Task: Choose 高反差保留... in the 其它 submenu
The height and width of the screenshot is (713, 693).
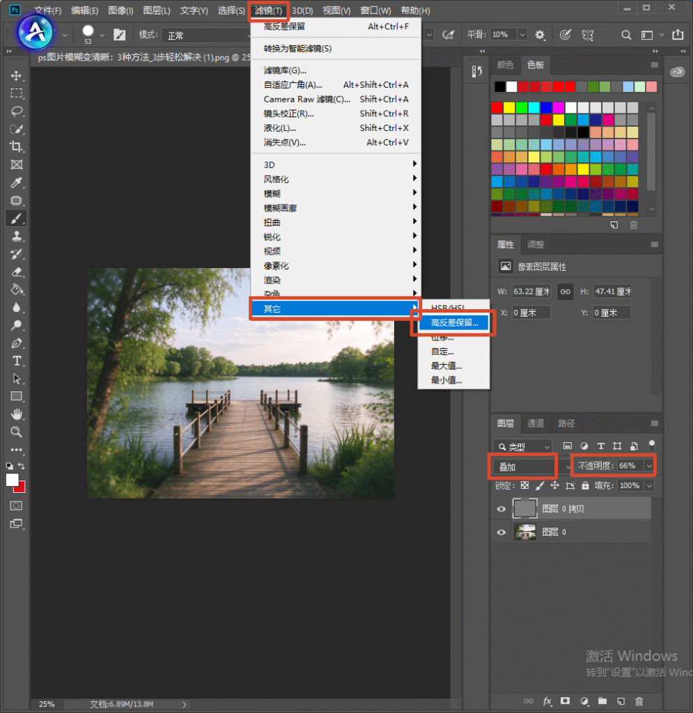Action: pyautogui.click(x=454, y=323)
